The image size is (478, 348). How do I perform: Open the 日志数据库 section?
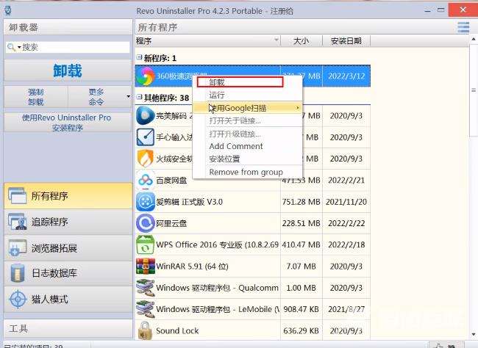pyautogui.click(x=68, y=273)
